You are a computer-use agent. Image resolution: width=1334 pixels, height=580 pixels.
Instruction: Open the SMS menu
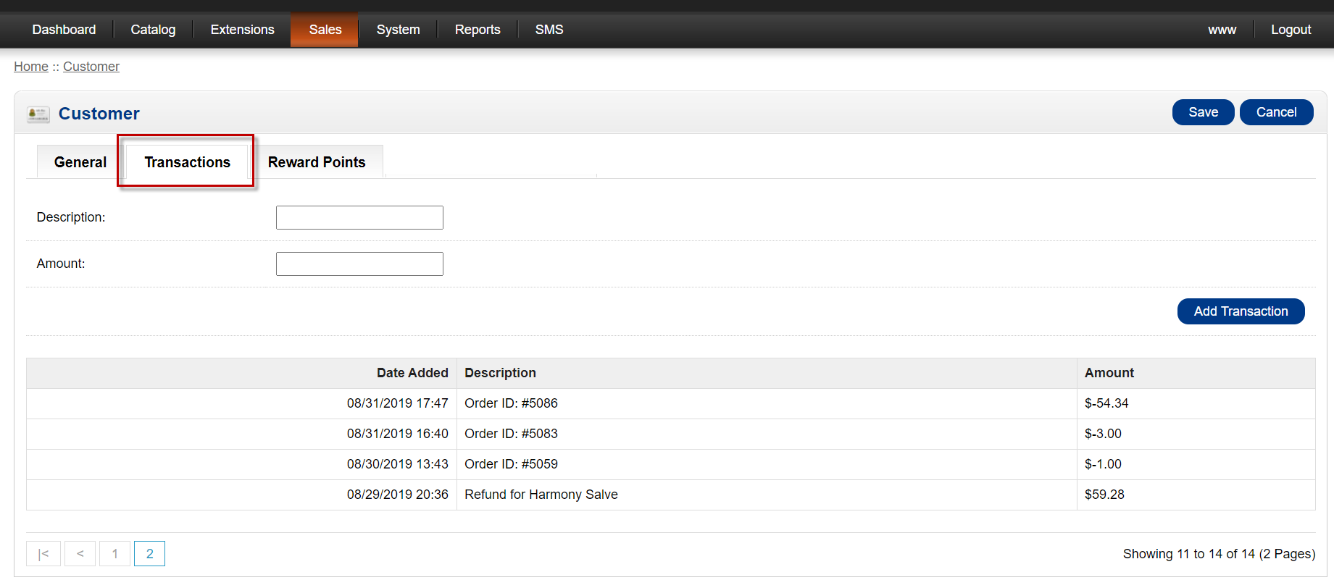(549, 30)
